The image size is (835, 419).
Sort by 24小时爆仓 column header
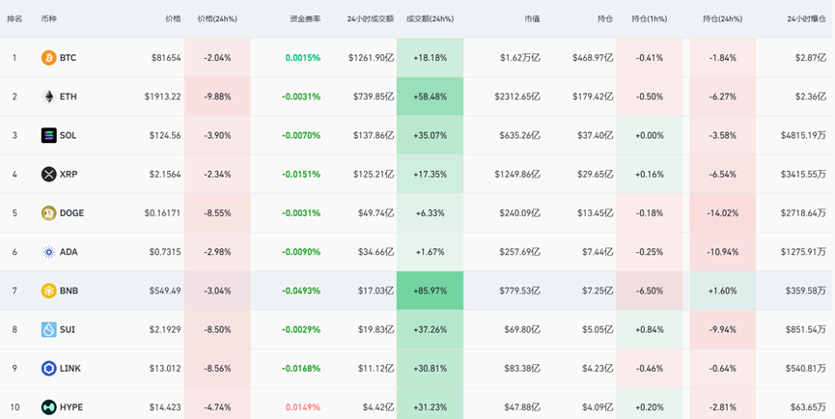pos(807,18)
